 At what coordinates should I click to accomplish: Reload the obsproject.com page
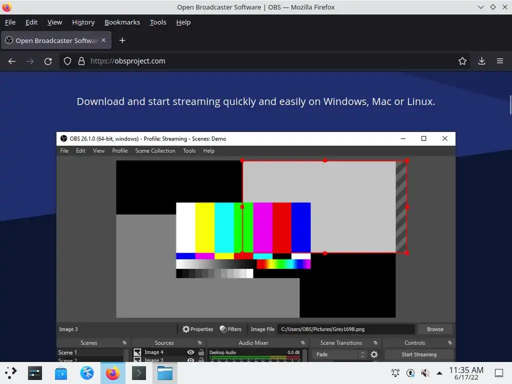(x=48, y=61)
